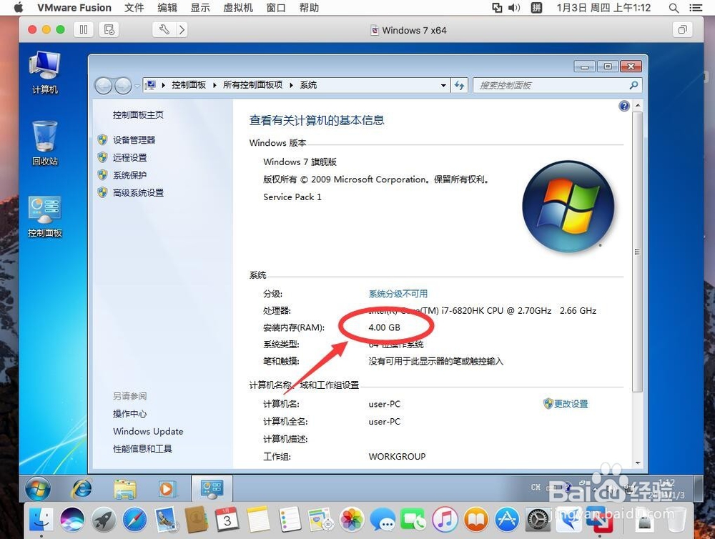Click the CH language indicator in tray
This screenshot has height=539, width=715.
(536, 487)
